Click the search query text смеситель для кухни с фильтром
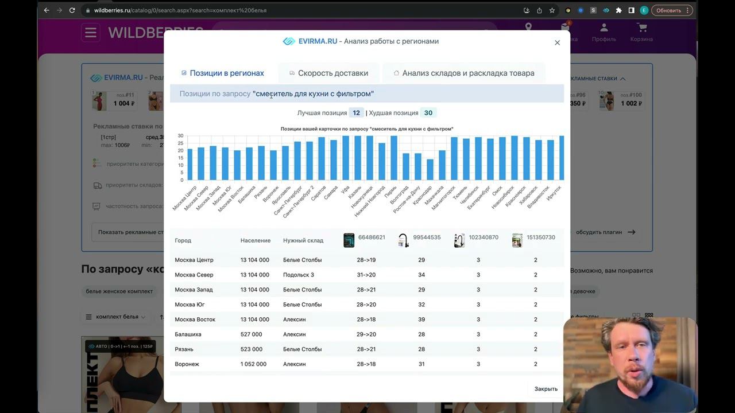Viewport: 735px width, 413px height. (x=313, y=93)
